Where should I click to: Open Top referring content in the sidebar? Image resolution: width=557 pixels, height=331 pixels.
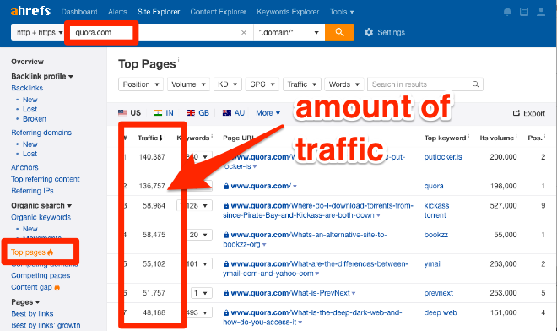(x=45, y=179)
